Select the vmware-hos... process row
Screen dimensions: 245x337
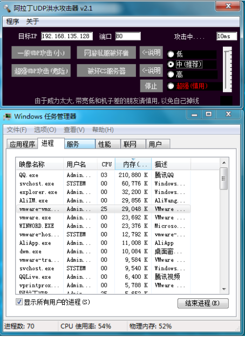[104, 234]
